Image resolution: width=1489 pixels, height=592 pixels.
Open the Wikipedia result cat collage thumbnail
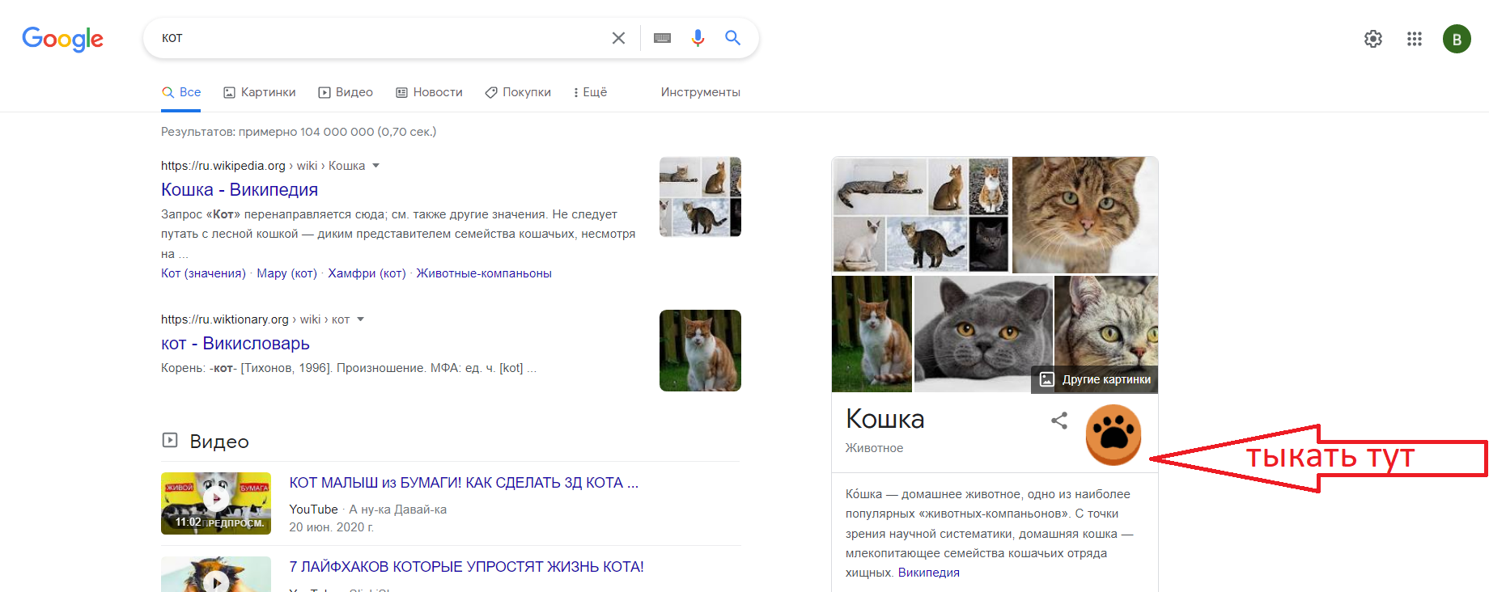[x=700, y=197]
